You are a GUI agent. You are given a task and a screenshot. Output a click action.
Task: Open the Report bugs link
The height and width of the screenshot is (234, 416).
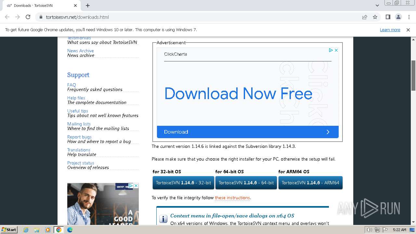[79, 137]
